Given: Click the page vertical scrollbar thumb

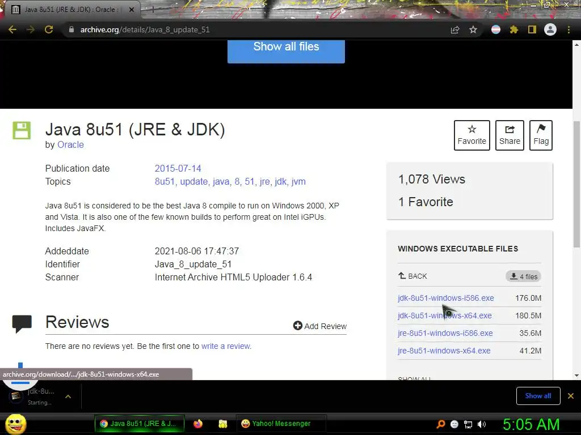Looking at the screenshot, I should pos(576,184).
